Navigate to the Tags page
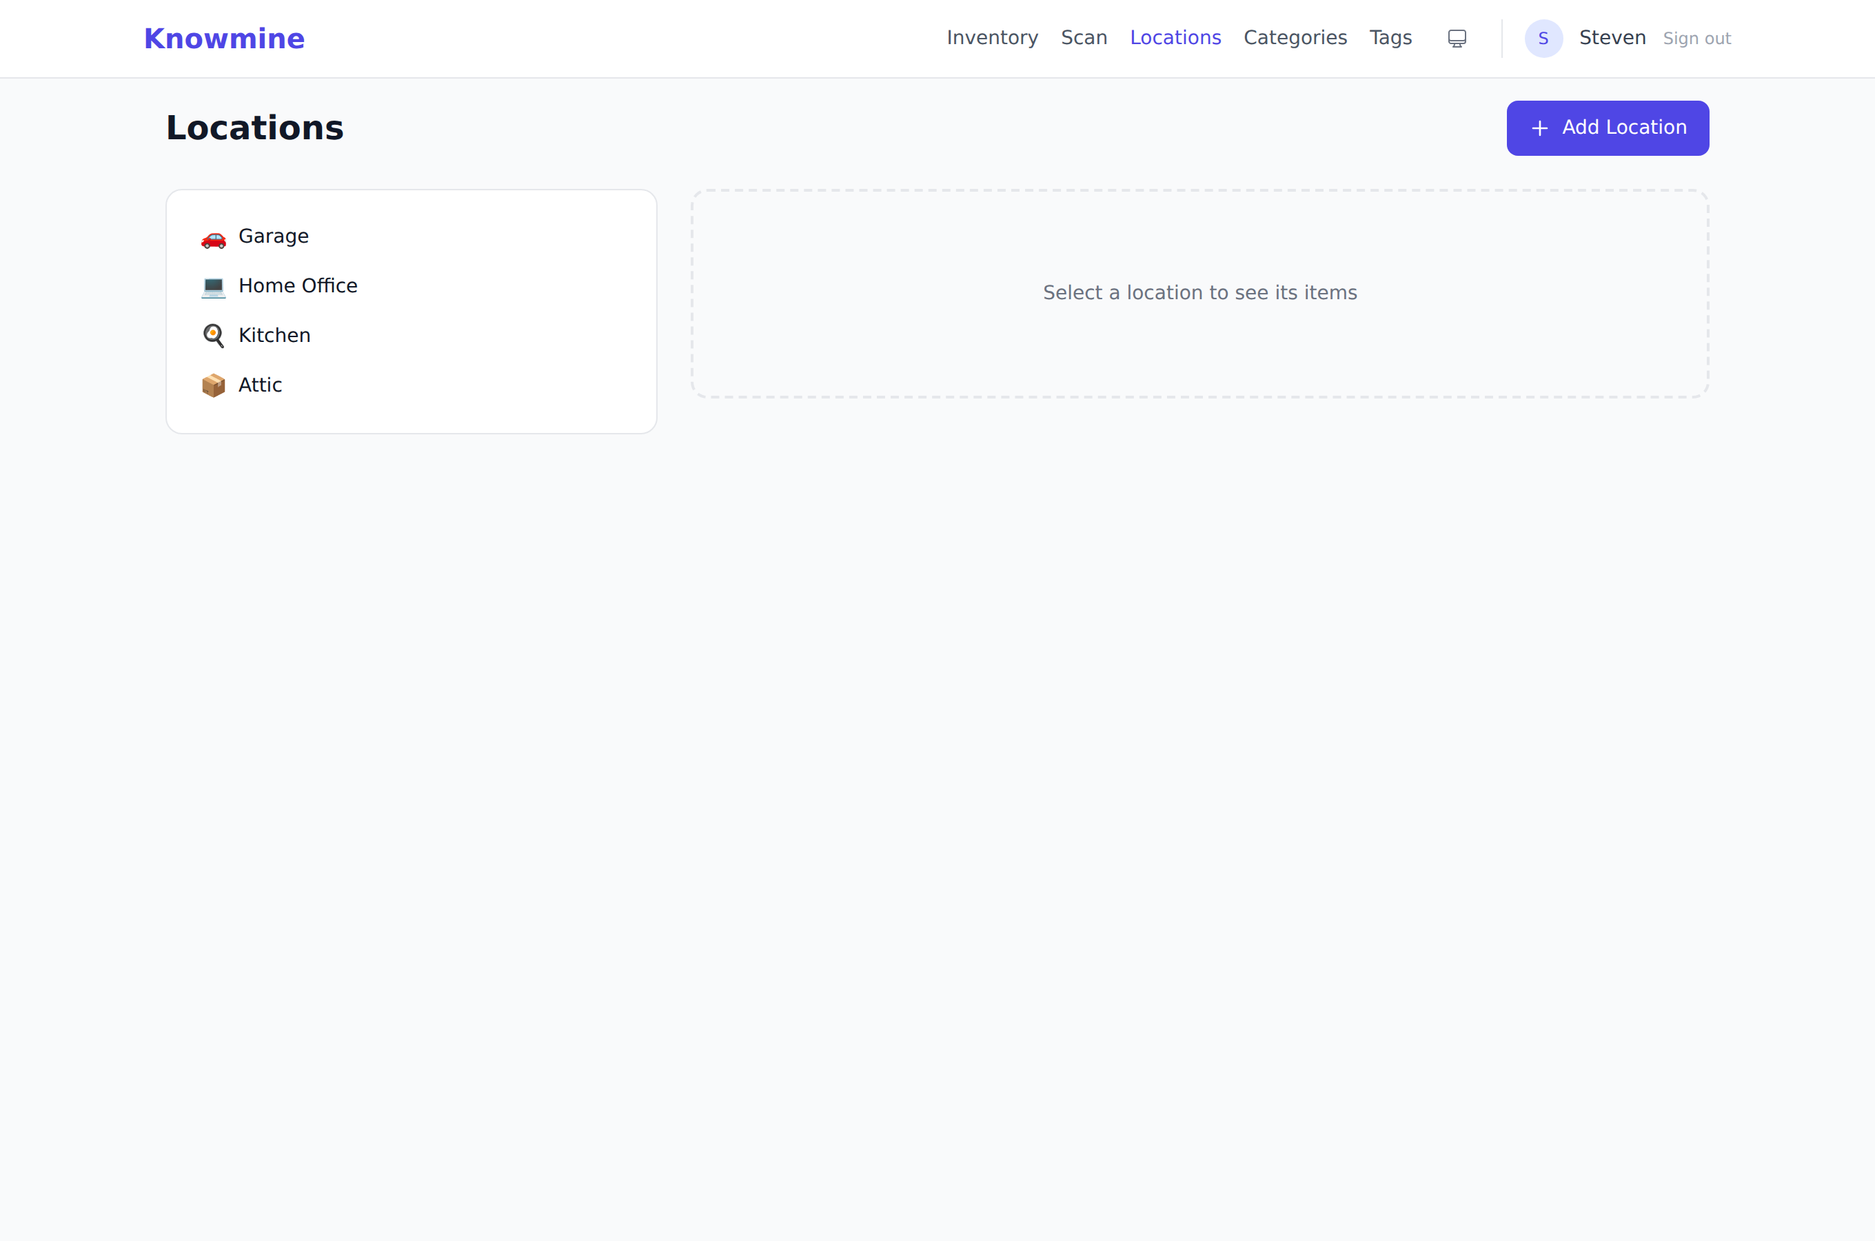The image size is (1875, 1241). click(1390, 38)
